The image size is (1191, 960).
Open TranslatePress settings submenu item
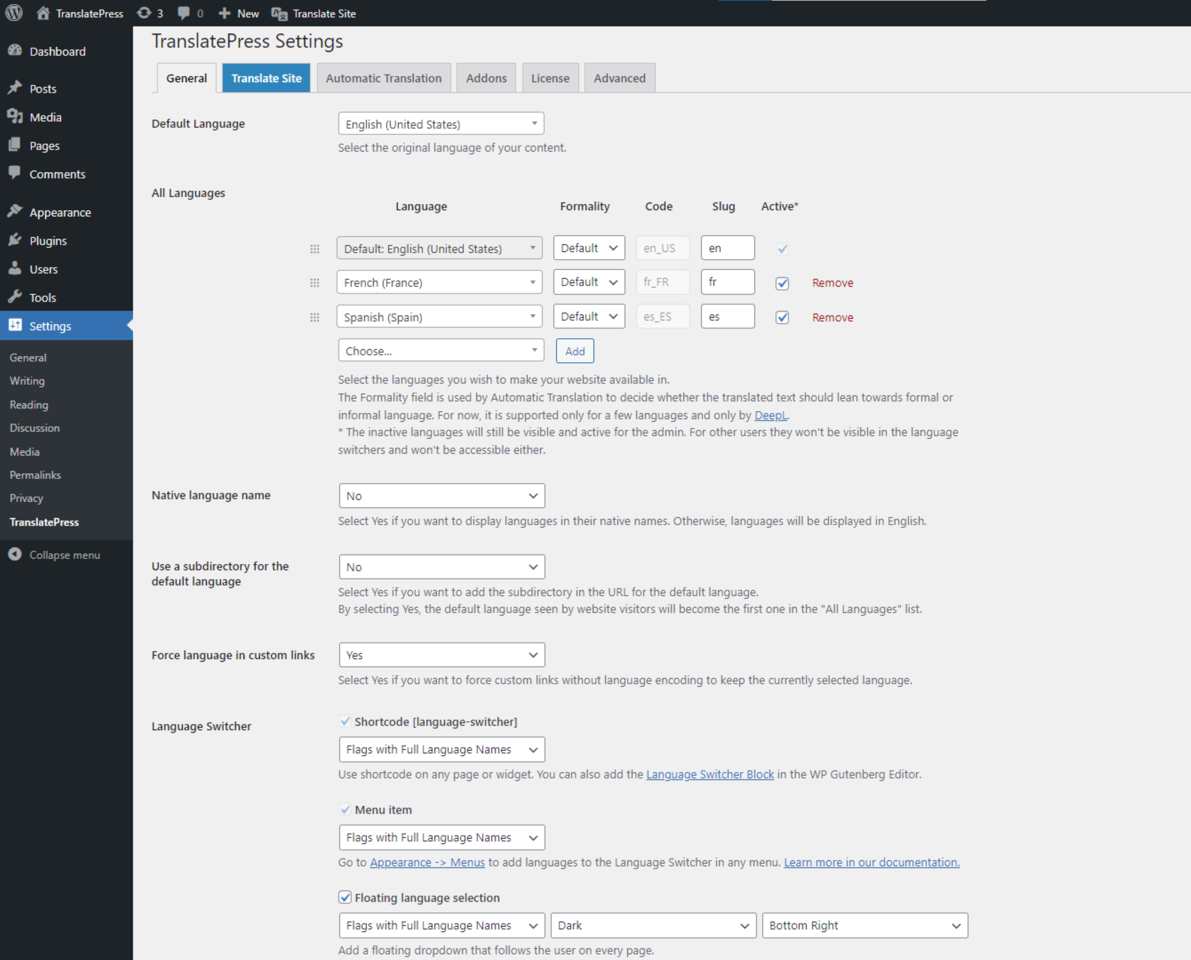[x=44, y=522]
